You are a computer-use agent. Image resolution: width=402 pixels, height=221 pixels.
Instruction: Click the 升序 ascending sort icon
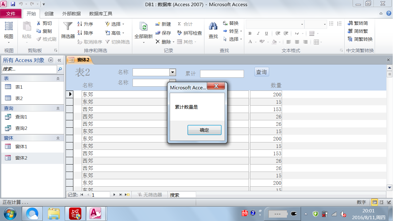coord(80,24)
